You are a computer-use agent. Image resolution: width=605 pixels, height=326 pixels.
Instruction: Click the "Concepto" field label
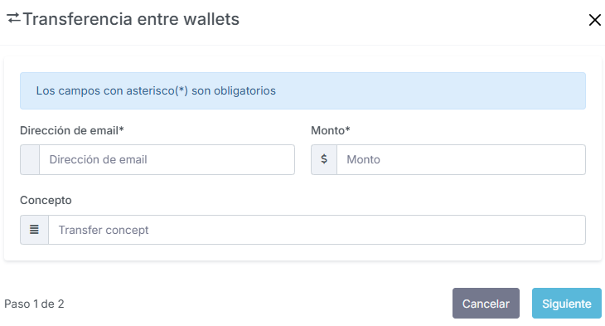coord(46,201)
